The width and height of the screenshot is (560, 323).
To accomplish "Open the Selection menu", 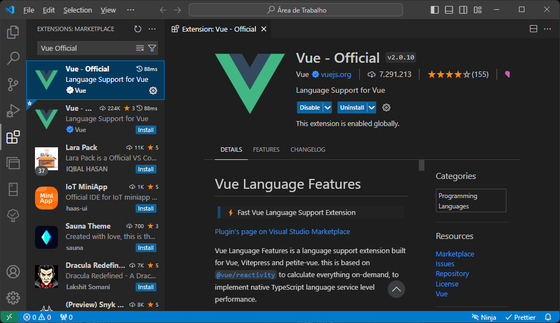I will tap(78, 10).
